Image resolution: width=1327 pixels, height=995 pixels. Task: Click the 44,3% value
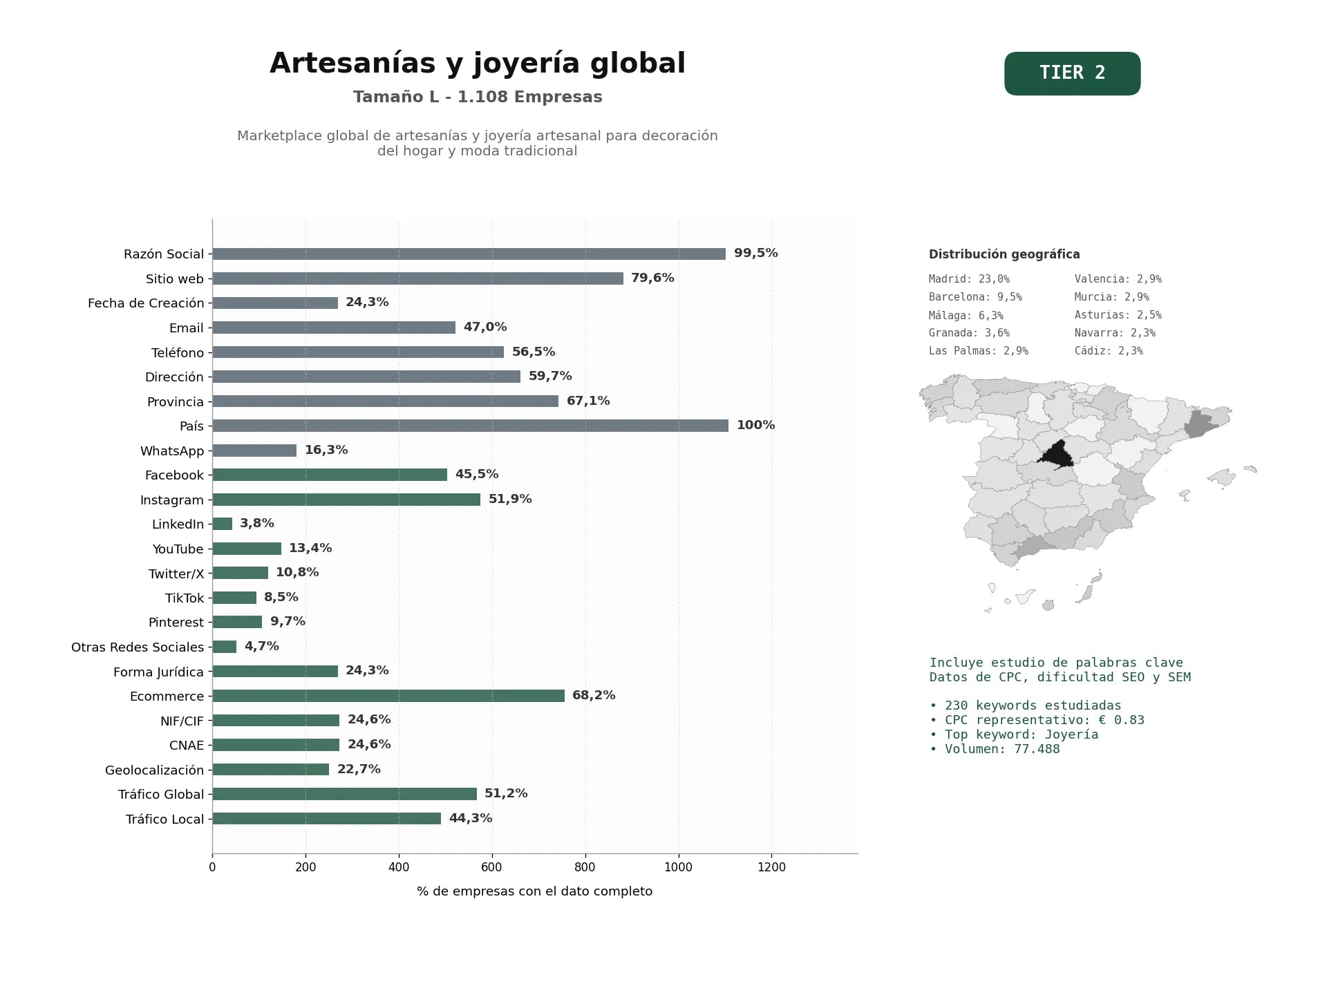click(x=471, y=818)
